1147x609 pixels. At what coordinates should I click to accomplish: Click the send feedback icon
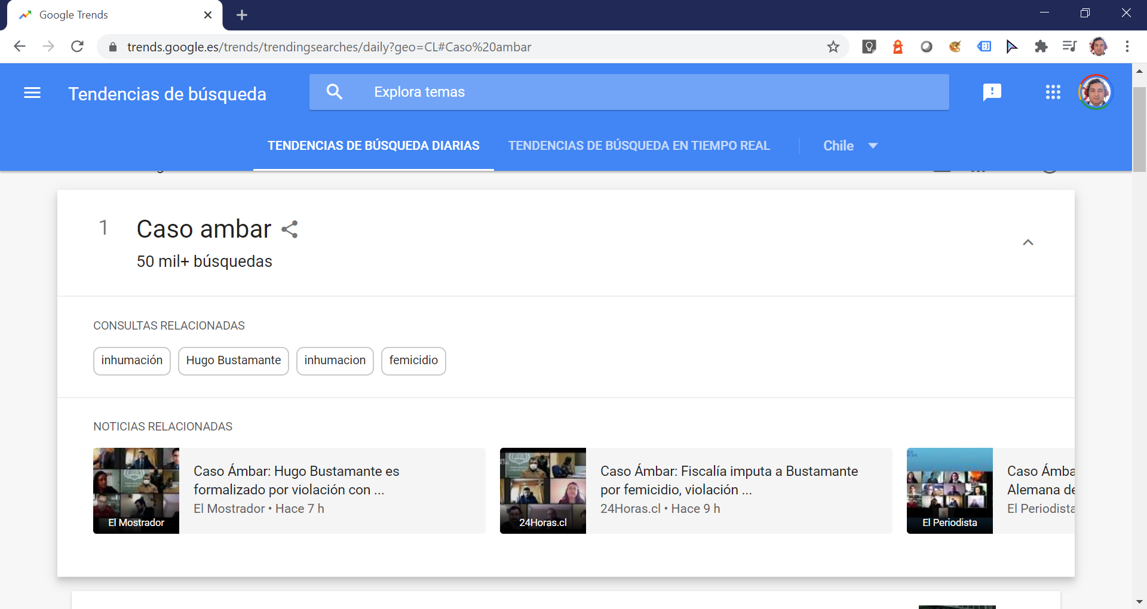992,92
